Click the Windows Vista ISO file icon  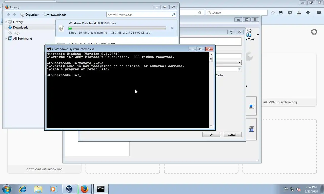(x=61, y=28)
